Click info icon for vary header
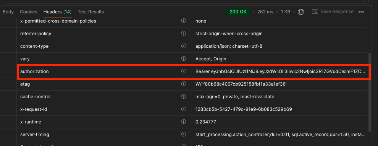378x146 pixels. (183, 58)
